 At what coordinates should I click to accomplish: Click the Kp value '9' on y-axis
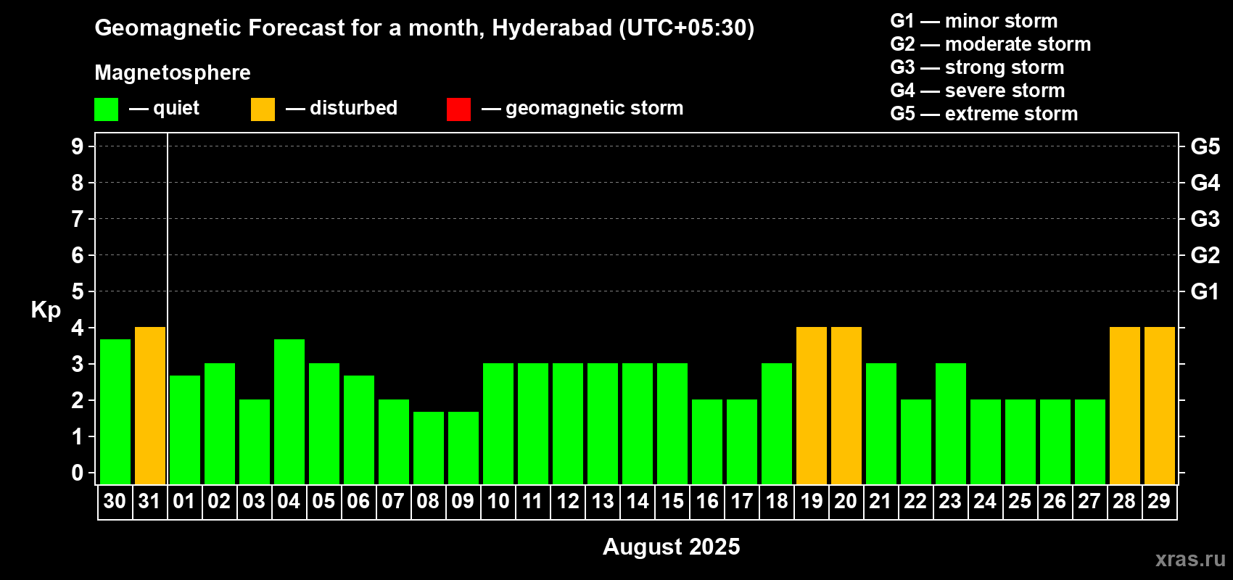click(78, 146)
